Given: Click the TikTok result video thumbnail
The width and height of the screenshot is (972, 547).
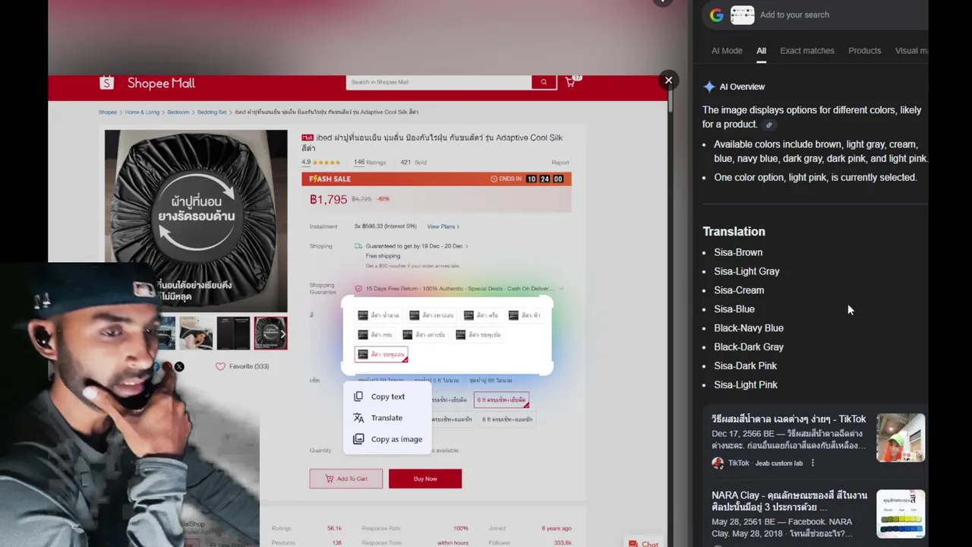Looking at the screenshot, I should tap(901, 438).
